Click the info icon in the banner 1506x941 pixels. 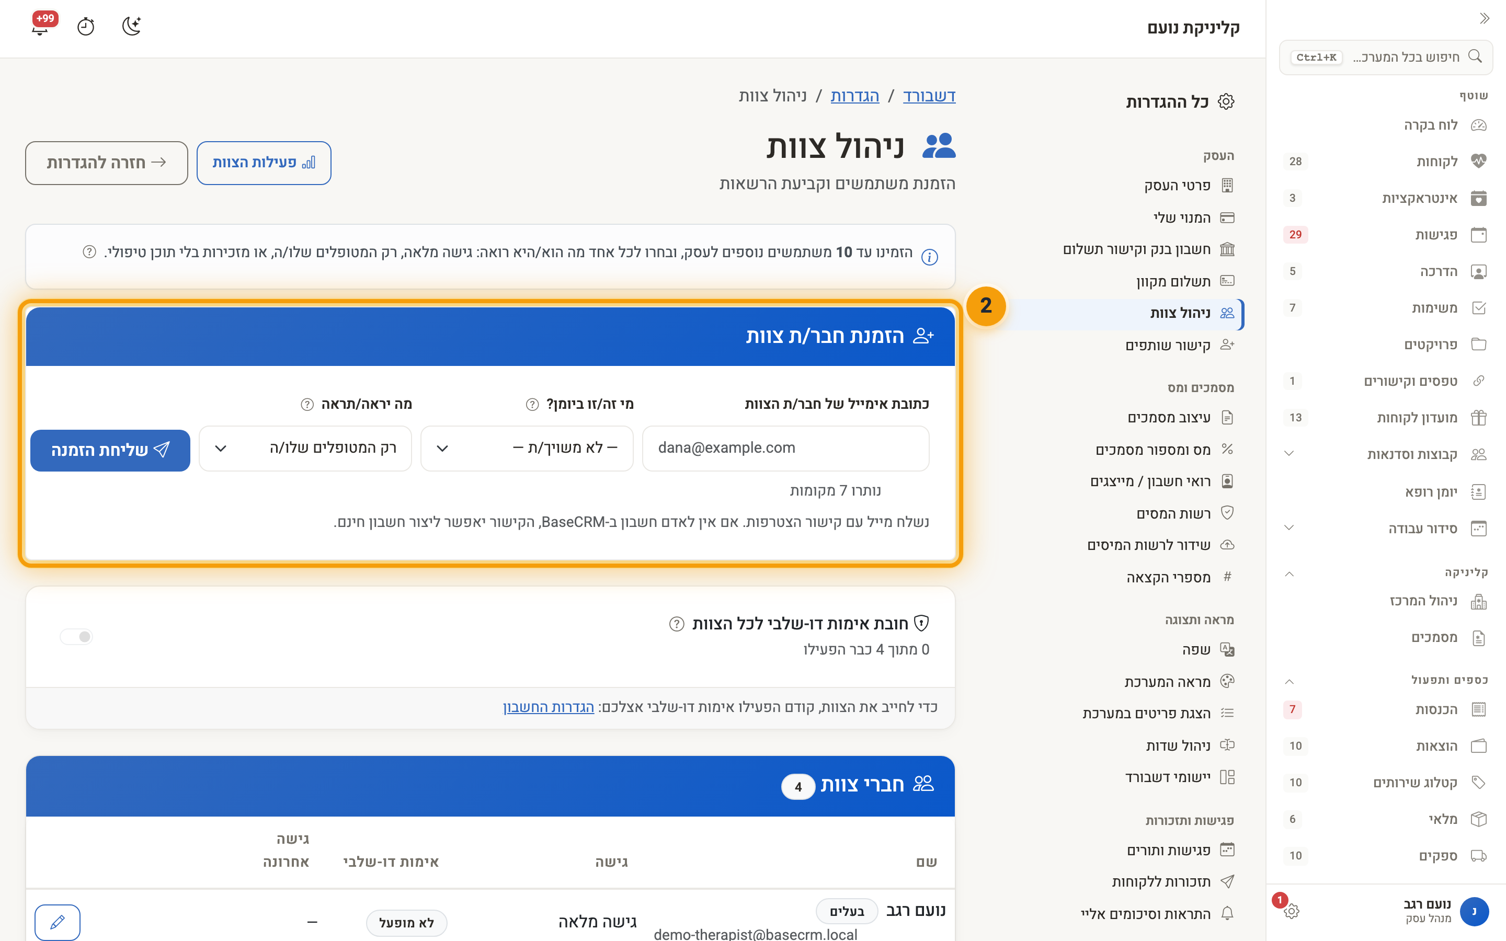pyautogui.click(x=930, y=256)
